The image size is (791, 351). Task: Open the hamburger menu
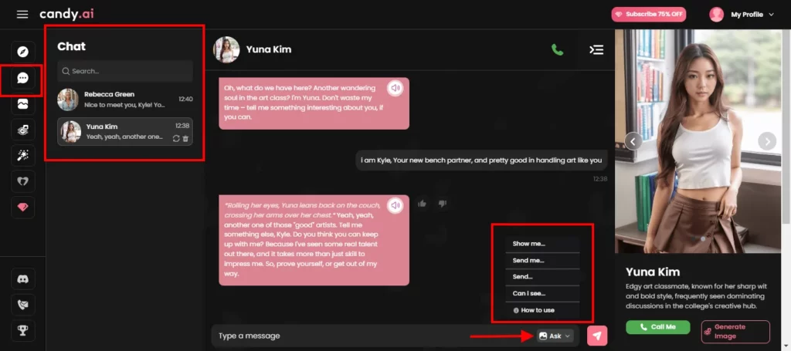(22, 15)
